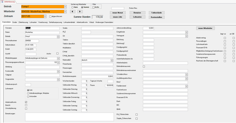Expand the Personengruppenschlüssel dropdown

(58, 63)
